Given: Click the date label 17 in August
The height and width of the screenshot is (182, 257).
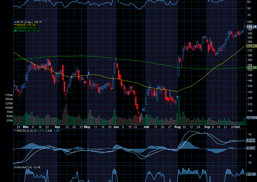Looking at the screenshot, I should [191, 127].
